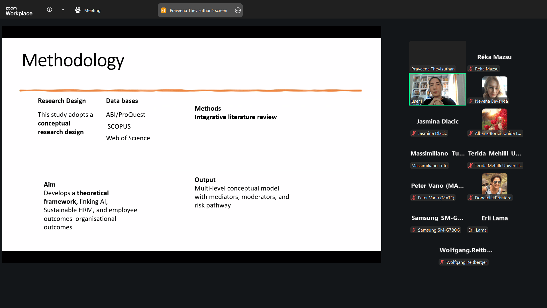
Task: Click Wolfgang.Reitberger's muted microphone icon
Action: pyautogui.click(x=442, y=262)
